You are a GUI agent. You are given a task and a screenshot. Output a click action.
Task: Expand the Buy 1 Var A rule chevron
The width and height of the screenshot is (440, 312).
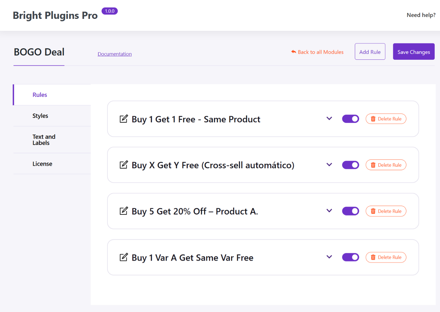329,257
